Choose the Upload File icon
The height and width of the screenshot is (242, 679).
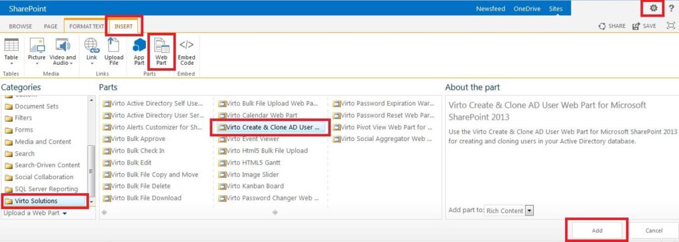point(114,44)
